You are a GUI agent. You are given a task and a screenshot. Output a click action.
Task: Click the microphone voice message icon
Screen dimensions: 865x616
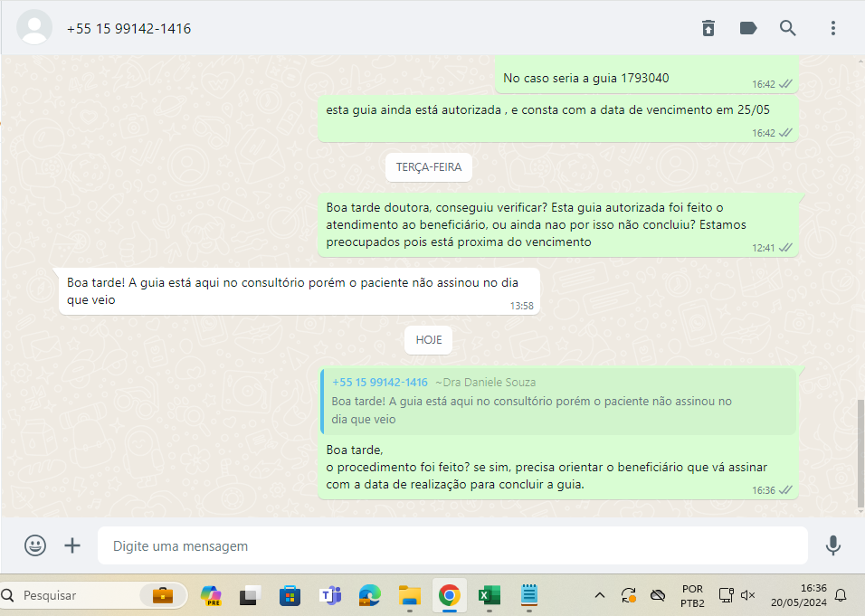[x=833, y=545]
